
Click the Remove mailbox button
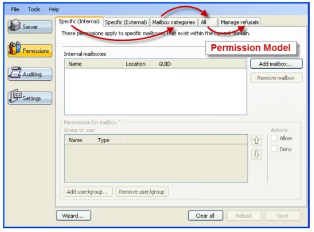click(276, 78)
